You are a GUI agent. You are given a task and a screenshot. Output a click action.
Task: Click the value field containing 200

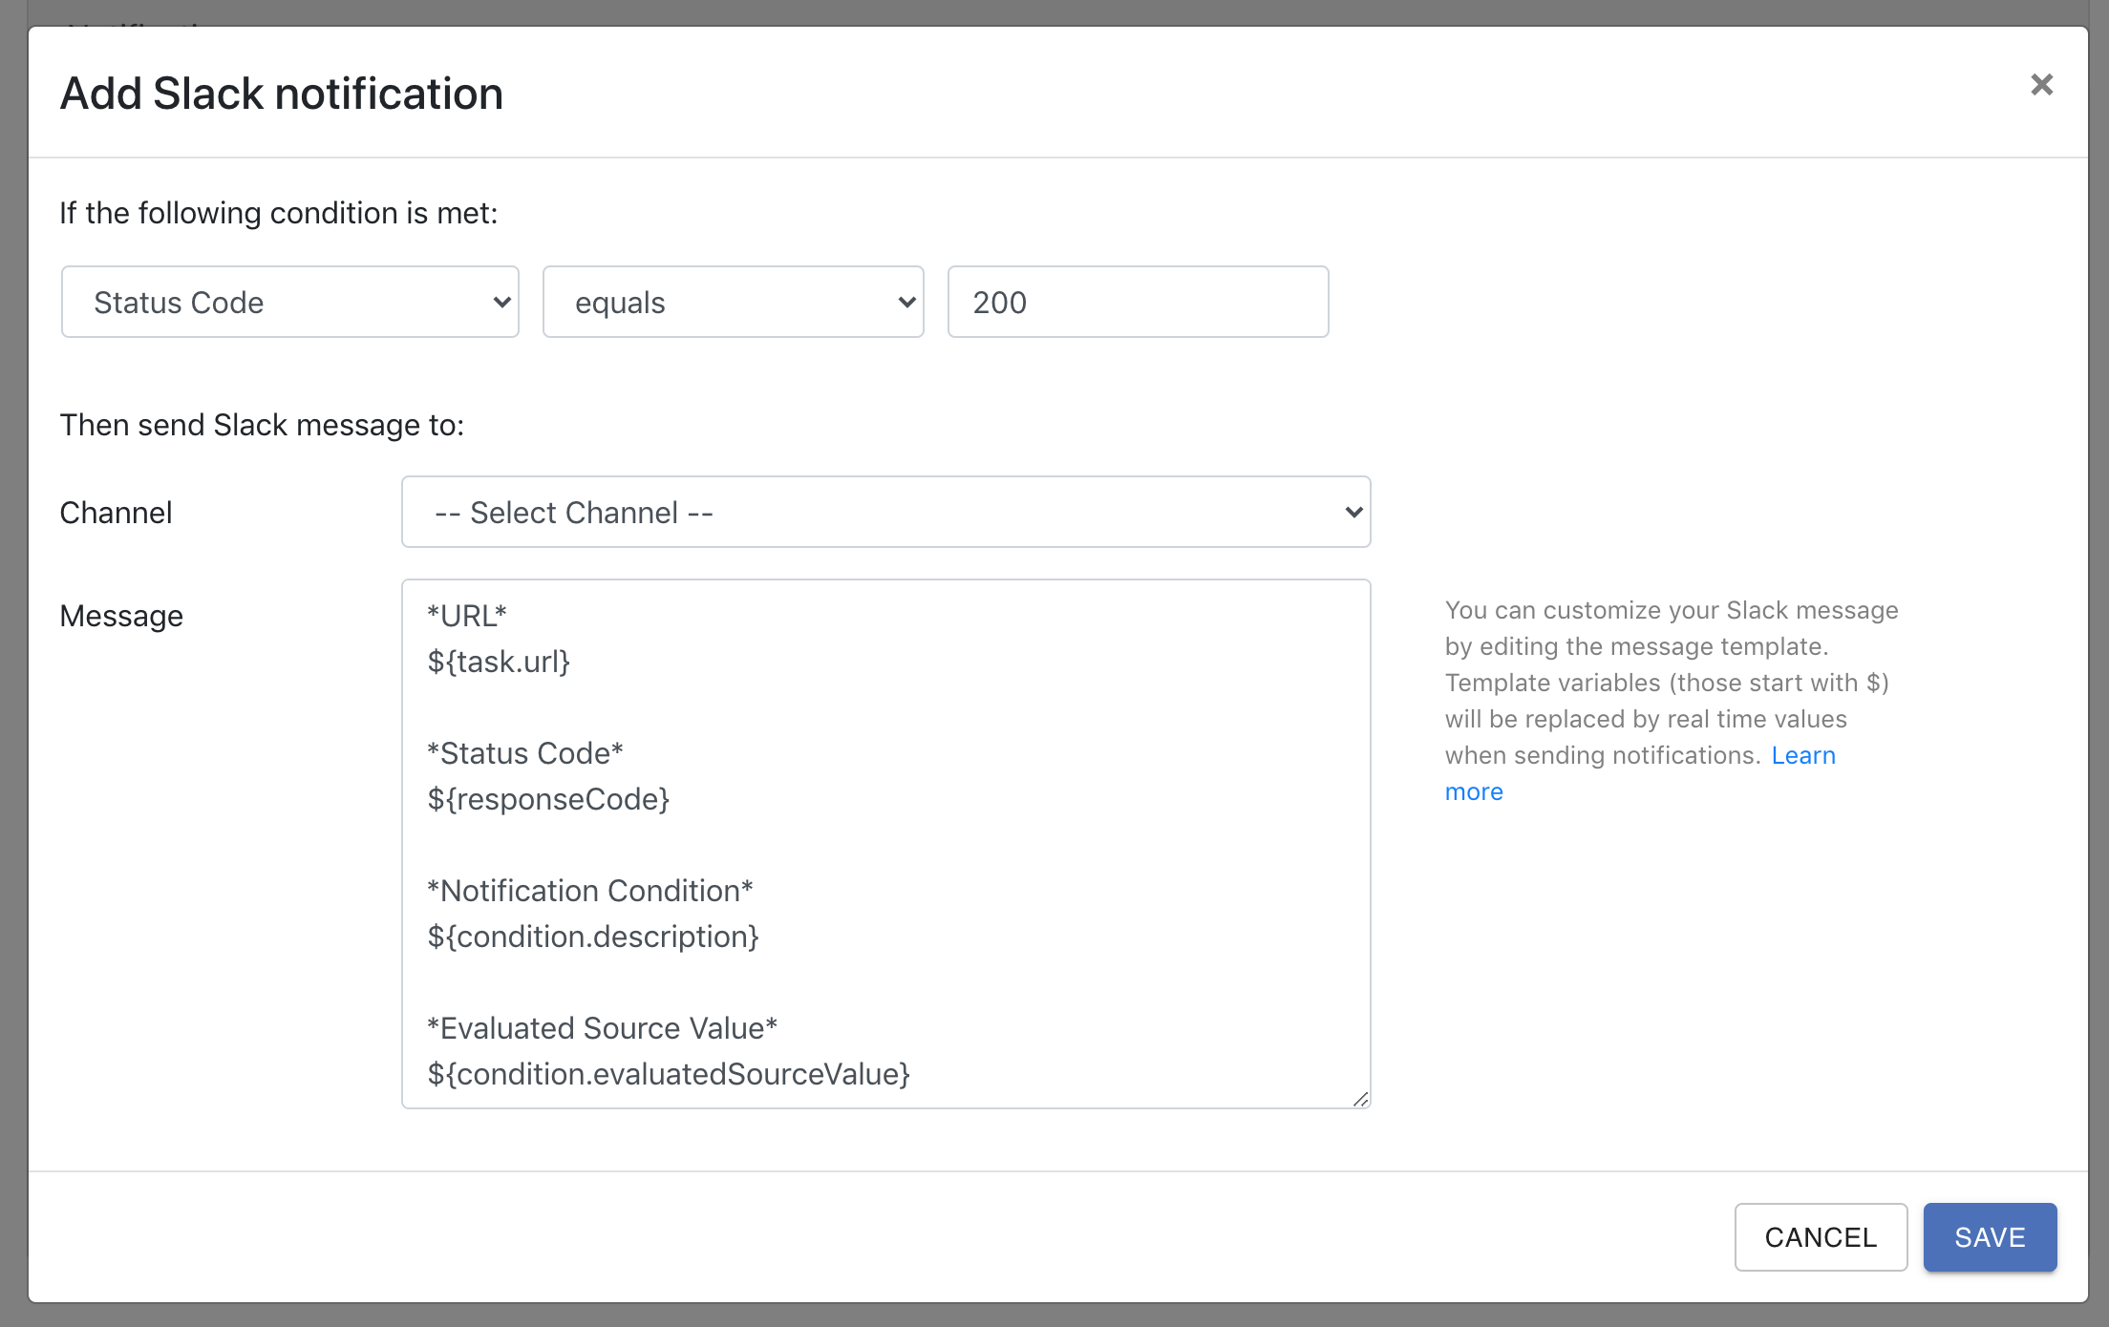(1138, 302)
